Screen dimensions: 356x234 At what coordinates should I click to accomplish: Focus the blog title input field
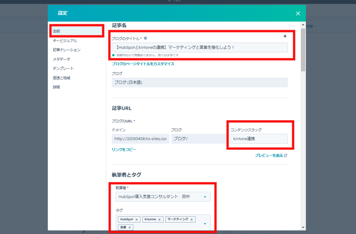200,47
